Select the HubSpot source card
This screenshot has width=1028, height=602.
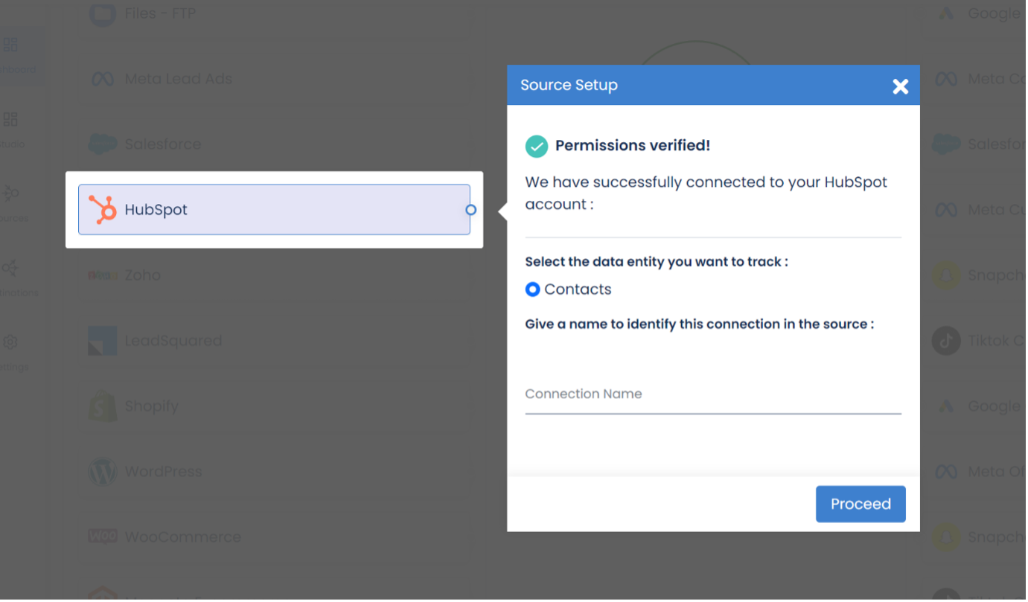tap(275, 210)
